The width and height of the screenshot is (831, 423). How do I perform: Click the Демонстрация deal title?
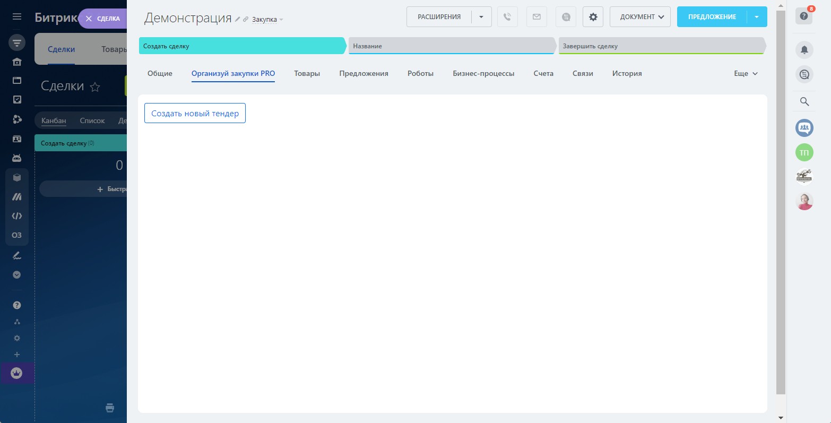point(188,18)
